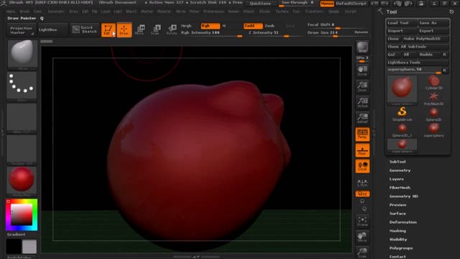460x259 pixels.
Task: Toggle the Mrgb channel
Action: pos(186,26)
